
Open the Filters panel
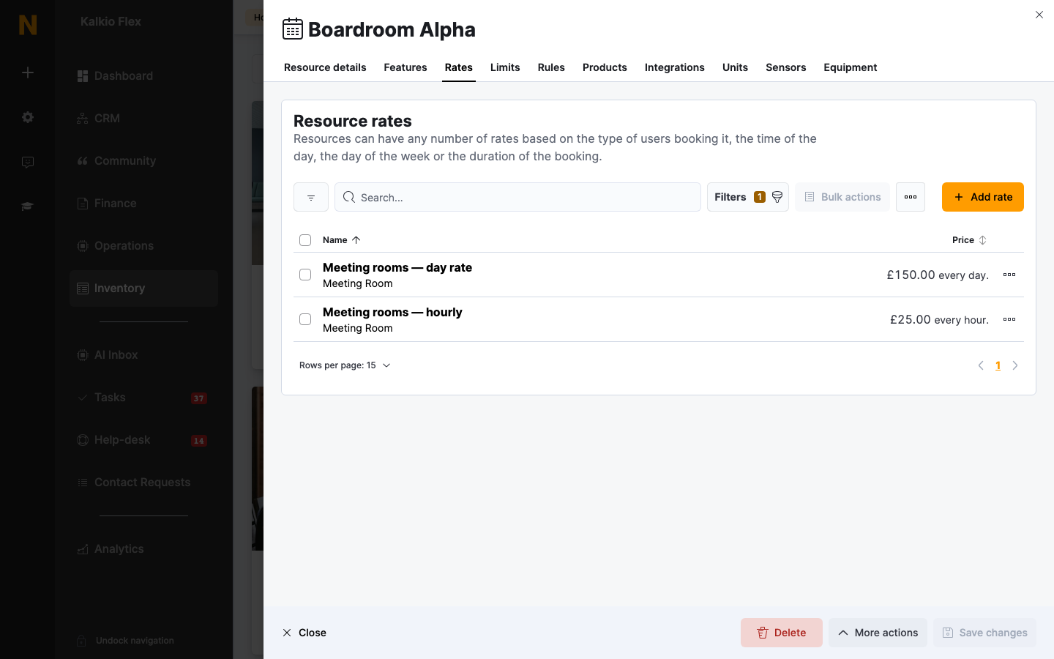click(748, 197)
